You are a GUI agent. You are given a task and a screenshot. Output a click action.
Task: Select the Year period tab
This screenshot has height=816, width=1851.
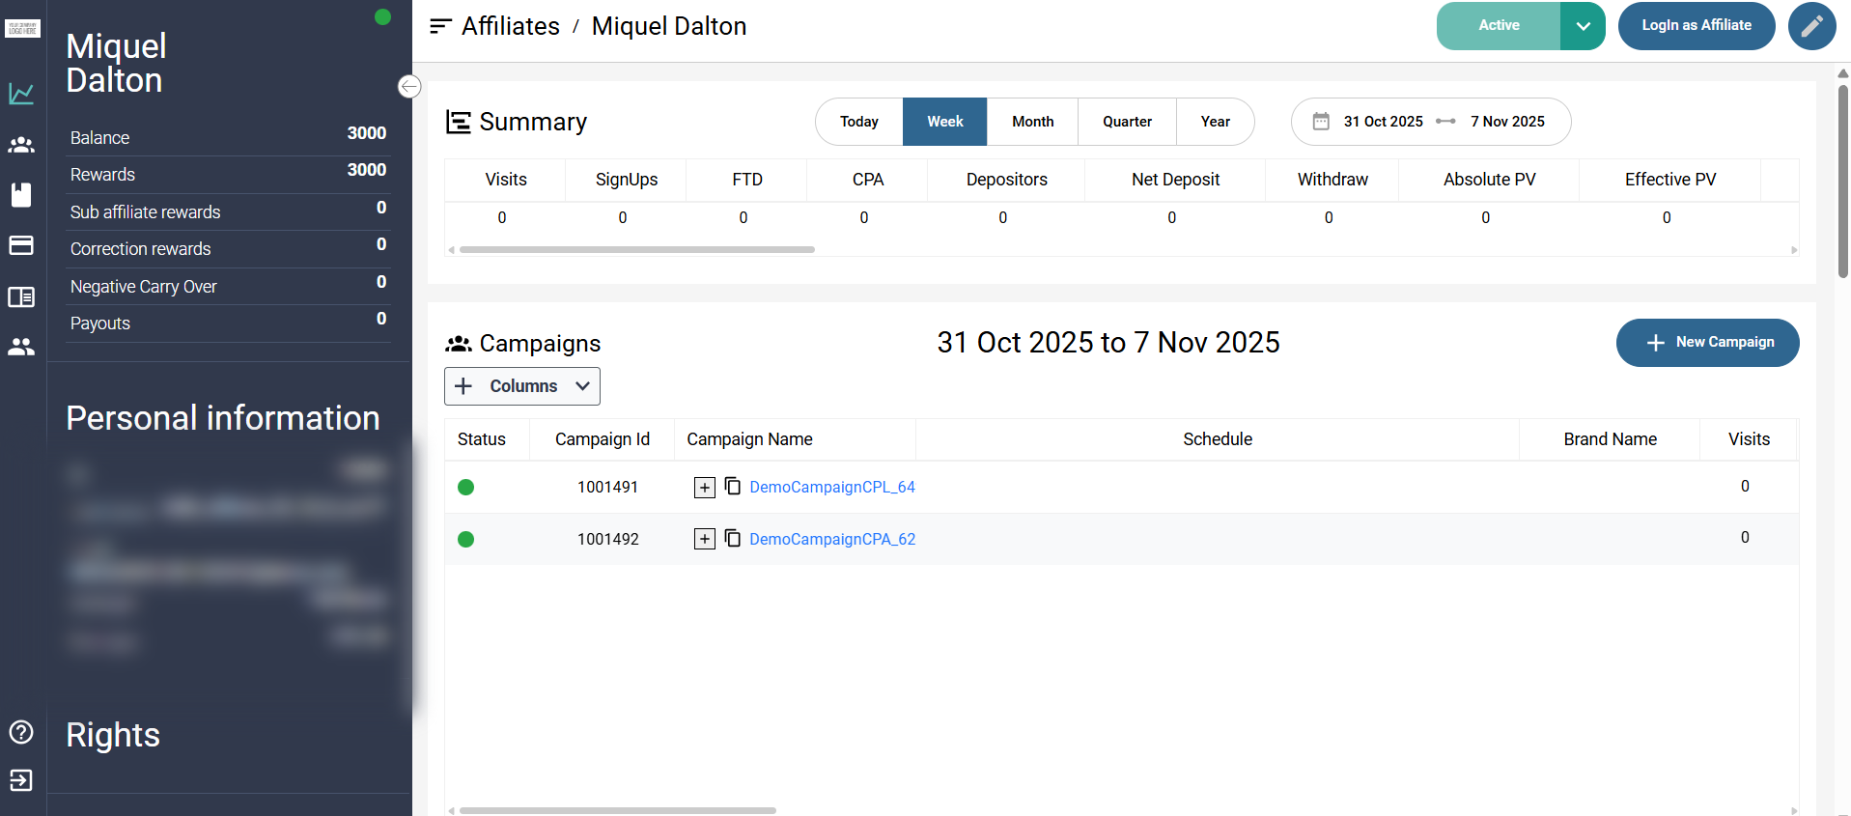pos(1215,122)
